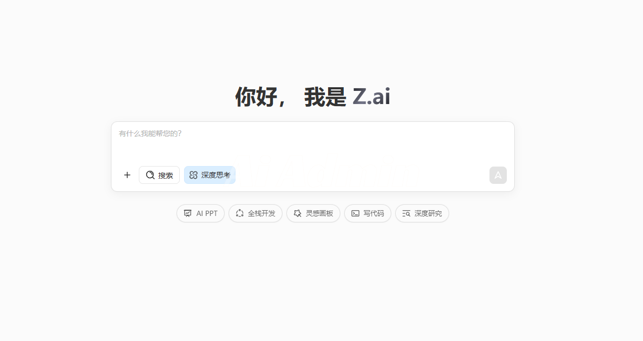
Task: Click the 你好，我是 greeting heading
Action: tap(290, 97)
